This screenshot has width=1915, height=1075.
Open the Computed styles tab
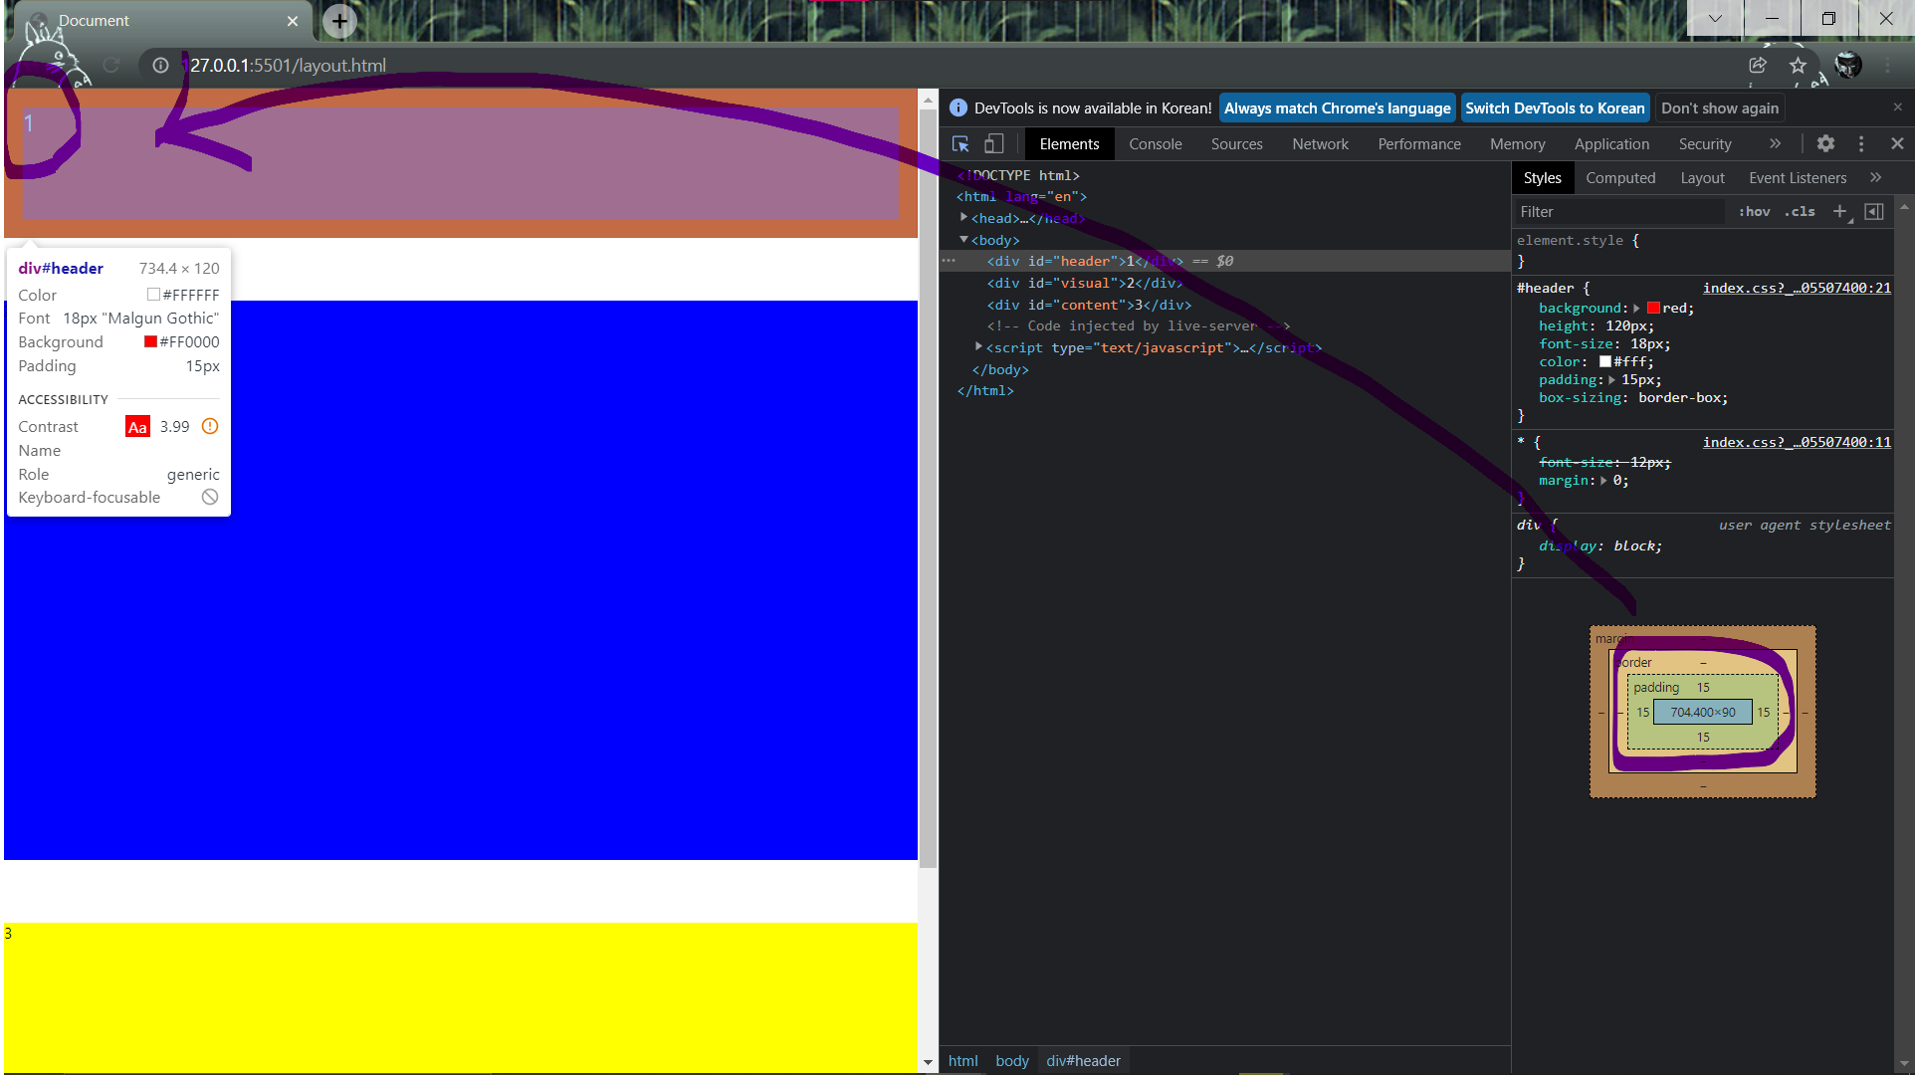pyautogui.click(x=1619, y=178)
